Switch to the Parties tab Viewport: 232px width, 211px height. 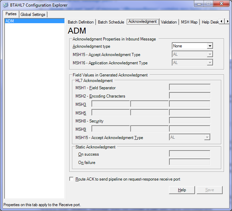11,14
